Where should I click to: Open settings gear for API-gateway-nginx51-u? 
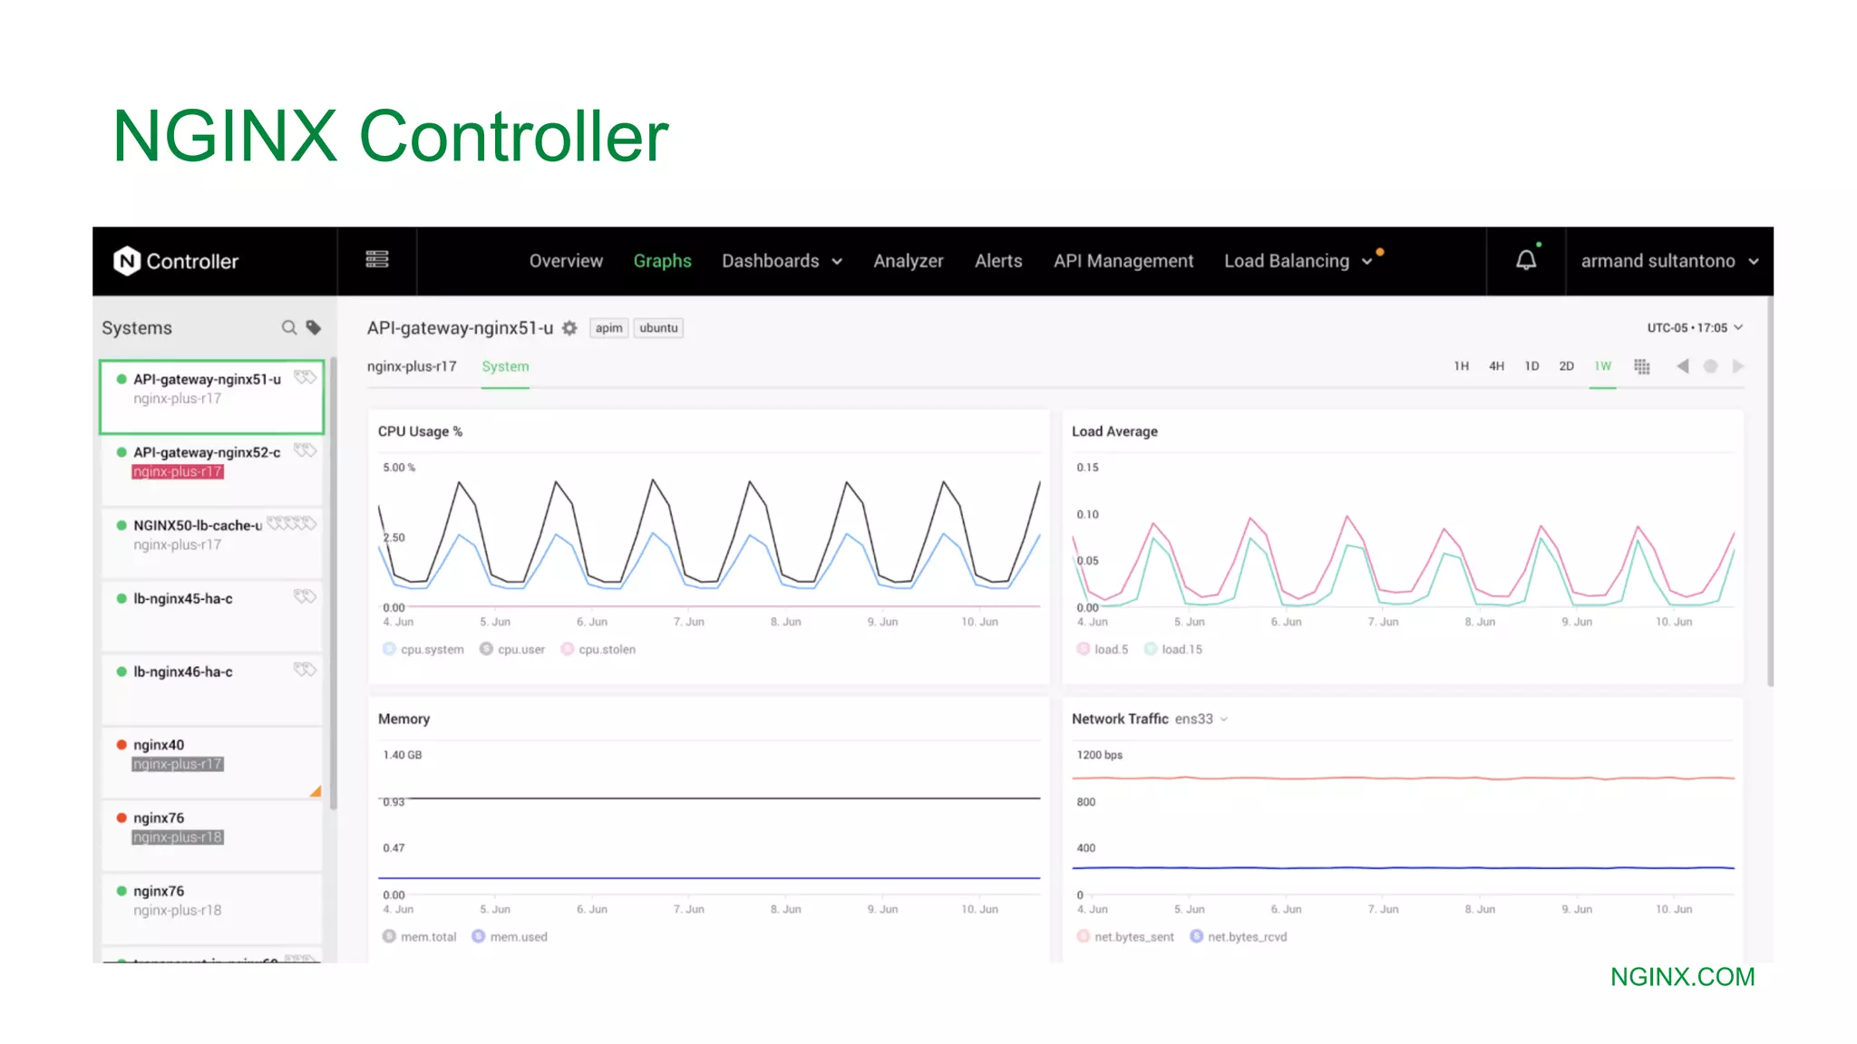point(569,328)
